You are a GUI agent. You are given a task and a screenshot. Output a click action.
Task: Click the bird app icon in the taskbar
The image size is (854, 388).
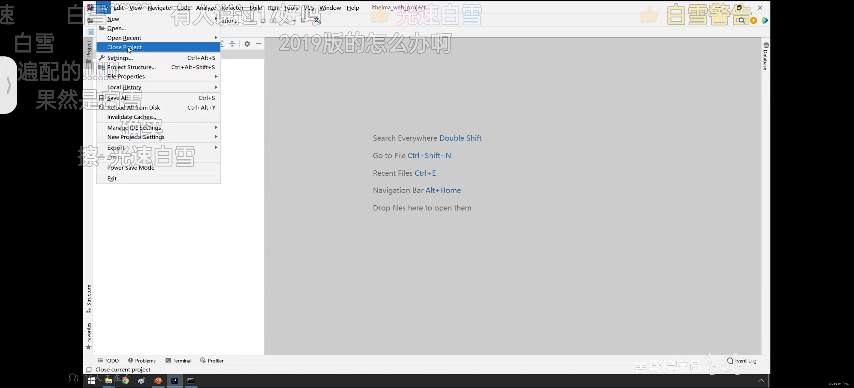click(142, 381)
